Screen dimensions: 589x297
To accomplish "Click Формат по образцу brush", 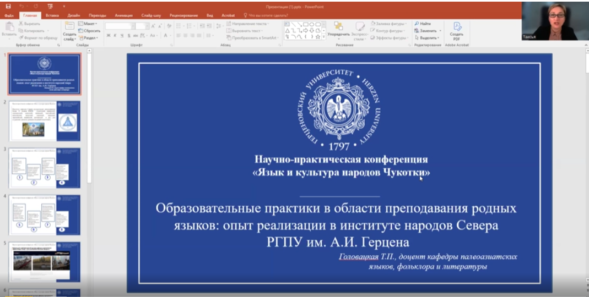I will point(38,38).
